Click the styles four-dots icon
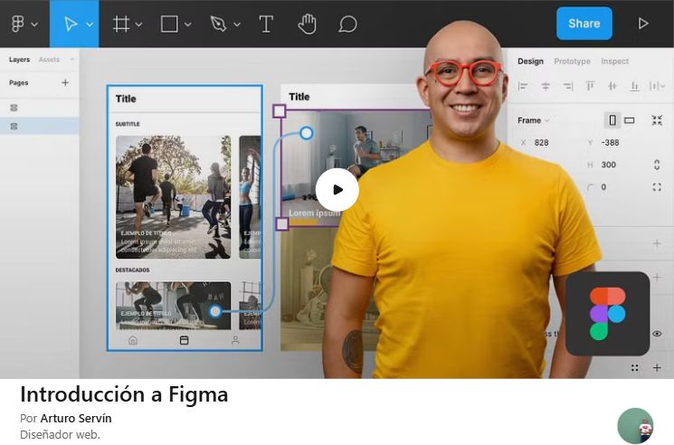 (x=634, y=368)
